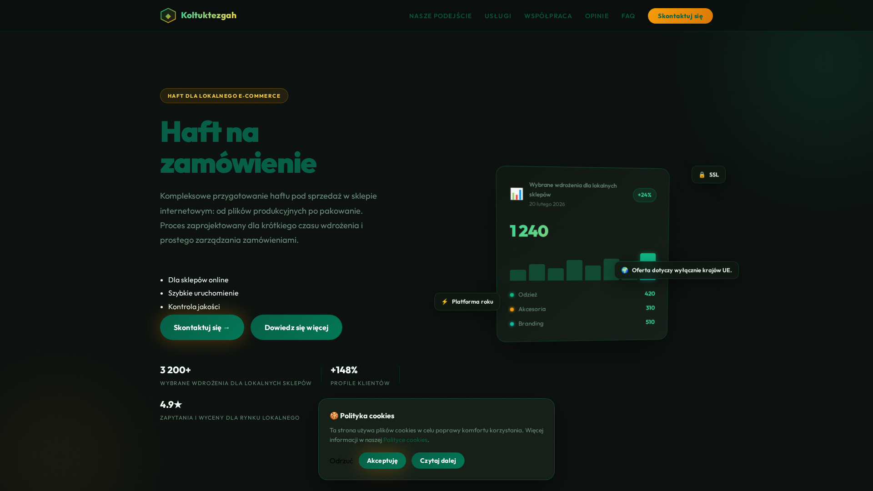Open the Nasze podejście menu item
The image size is (873, 491).
(441, 16)
